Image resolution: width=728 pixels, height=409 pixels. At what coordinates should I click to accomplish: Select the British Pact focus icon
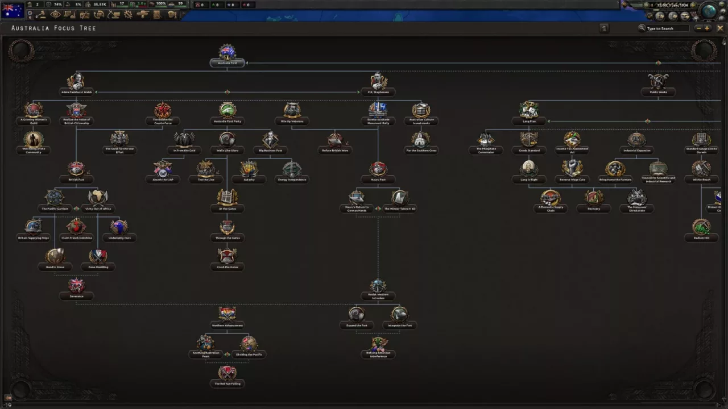click(76, 169)
